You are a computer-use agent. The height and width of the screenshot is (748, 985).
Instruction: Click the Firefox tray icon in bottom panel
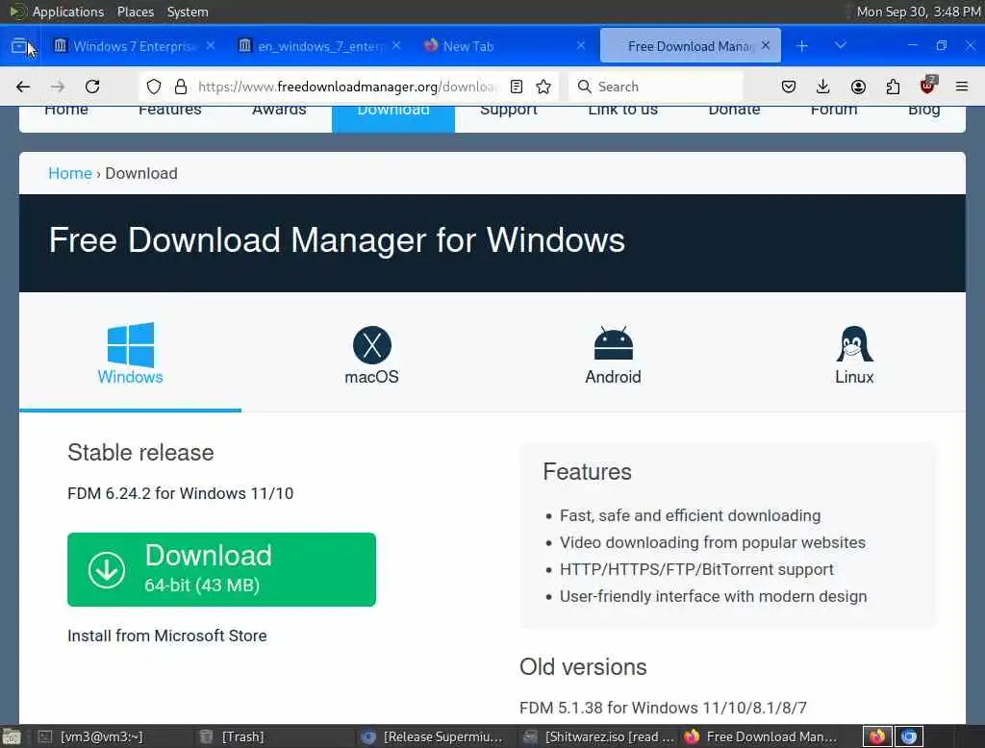coord(877,736)
